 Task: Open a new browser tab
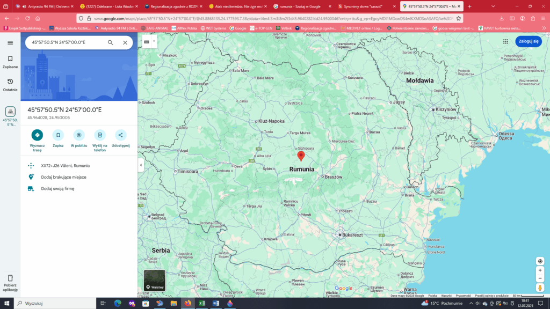469,6
